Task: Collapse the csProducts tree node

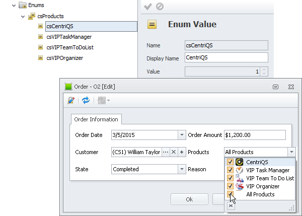Action: click(23, 17)
